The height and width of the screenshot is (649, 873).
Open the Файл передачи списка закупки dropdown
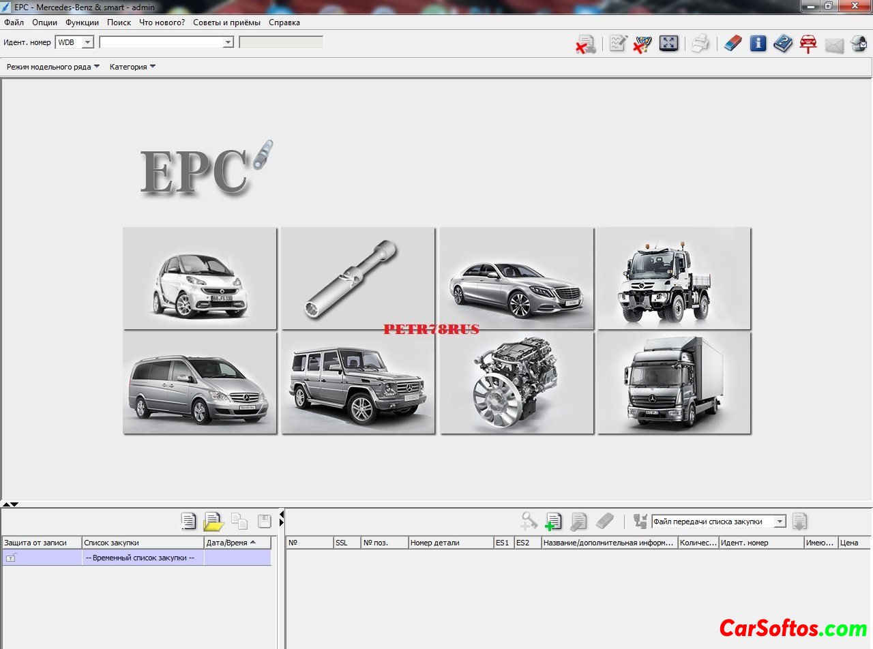click(780, 522)
